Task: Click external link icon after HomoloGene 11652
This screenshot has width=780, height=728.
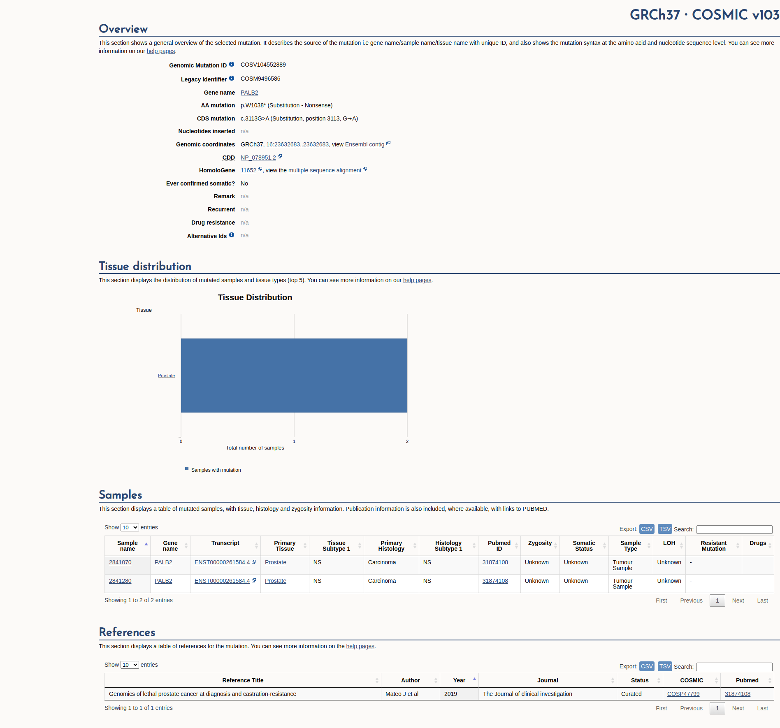Action: click(x=260, y=169)
